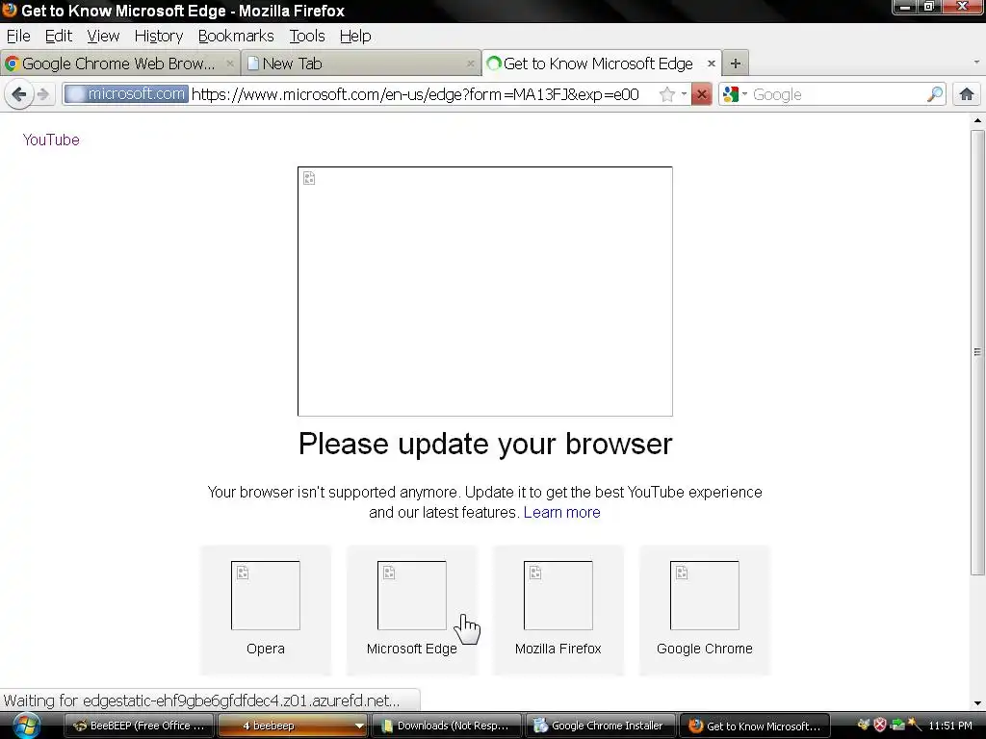
Task: Click the broken Microsoft Edge logo image
Action: tap(412, 596)
